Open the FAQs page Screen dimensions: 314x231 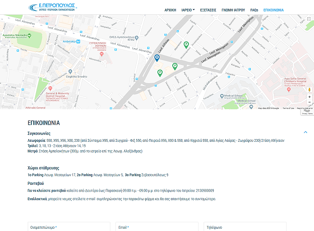coord(254,10)
